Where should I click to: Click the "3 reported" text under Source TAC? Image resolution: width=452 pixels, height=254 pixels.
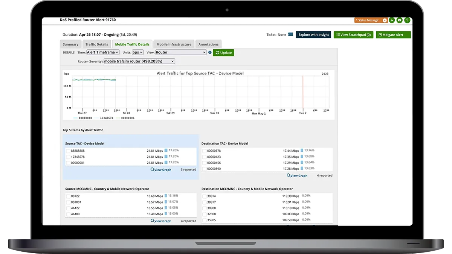(x=188, y=170)
